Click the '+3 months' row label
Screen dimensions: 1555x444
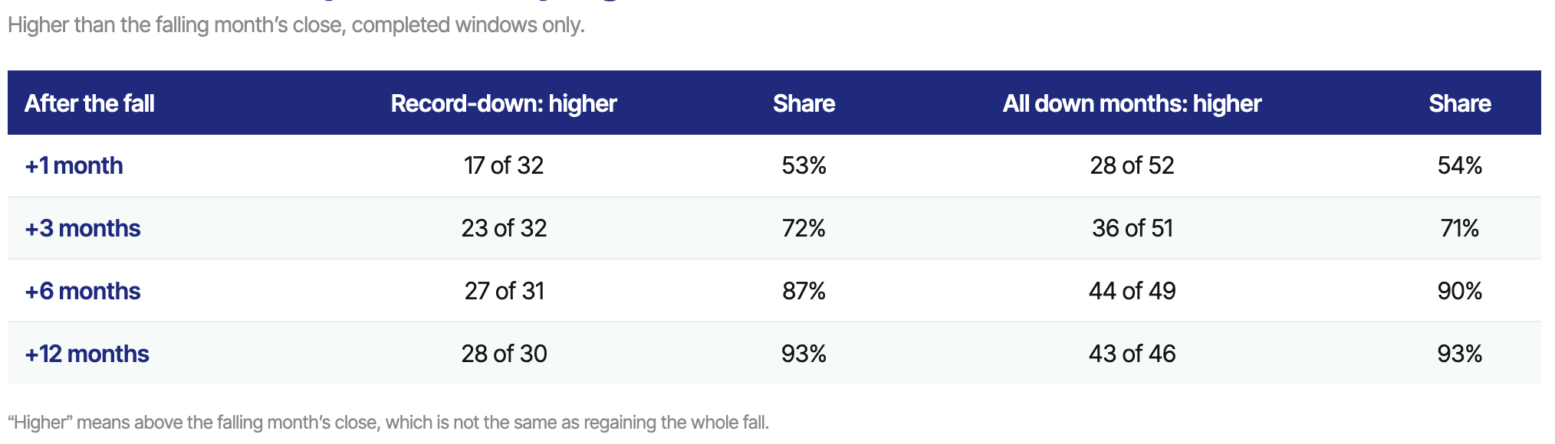(83, 228)
